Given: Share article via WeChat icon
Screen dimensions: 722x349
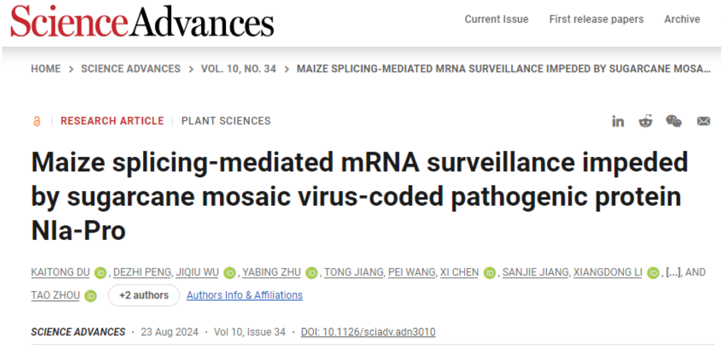Looking at the screenshot, I should 674,121.
